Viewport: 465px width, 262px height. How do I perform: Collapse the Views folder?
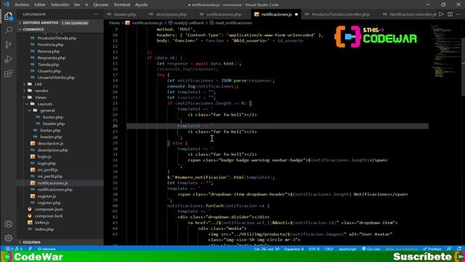pyautogui.click(x=41, y=98)
